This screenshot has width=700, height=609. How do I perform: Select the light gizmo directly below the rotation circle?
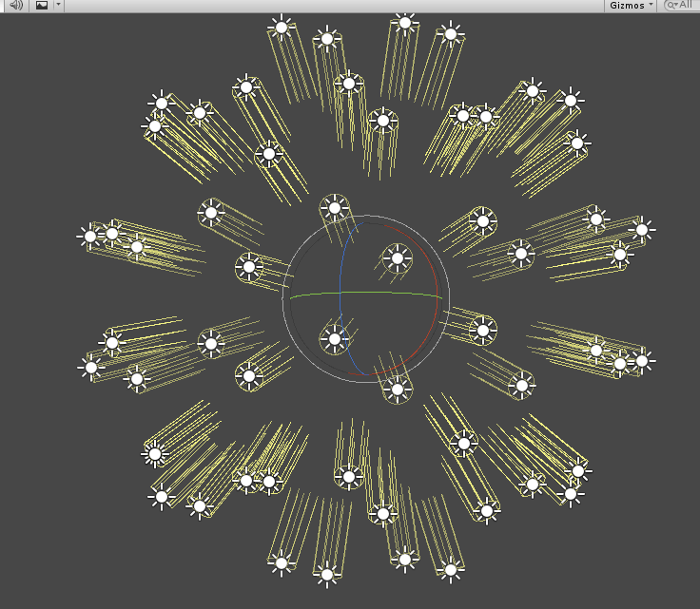pos(349,476)
